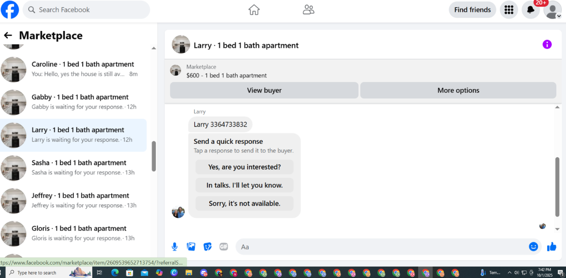
Task: Open the account profile menu
Action: (x=553, y=9)
